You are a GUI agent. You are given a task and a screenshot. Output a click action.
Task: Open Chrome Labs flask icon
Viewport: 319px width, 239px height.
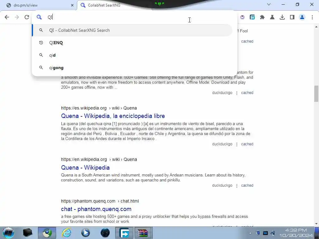pos(272,17)
